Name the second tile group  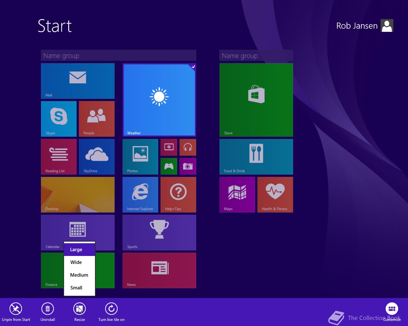[256, 56]
